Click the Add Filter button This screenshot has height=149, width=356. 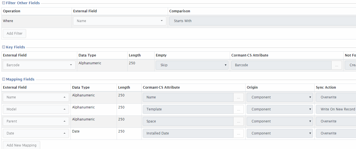(x=14, y=34)
